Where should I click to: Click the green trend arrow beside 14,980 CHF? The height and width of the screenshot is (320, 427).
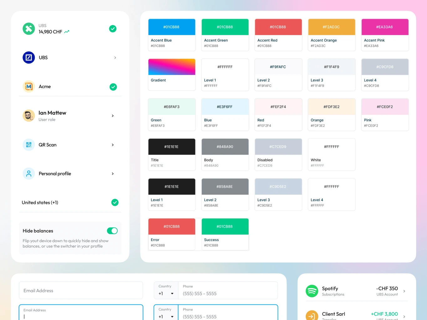coord(66,32)
